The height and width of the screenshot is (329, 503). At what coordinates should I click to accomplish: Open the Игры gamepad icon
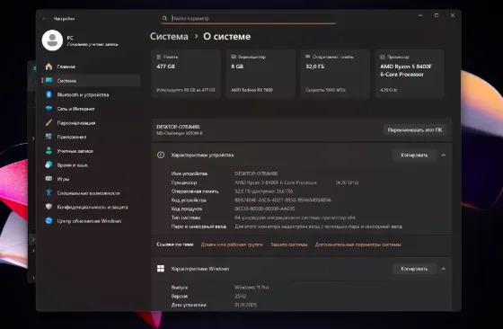49,179
